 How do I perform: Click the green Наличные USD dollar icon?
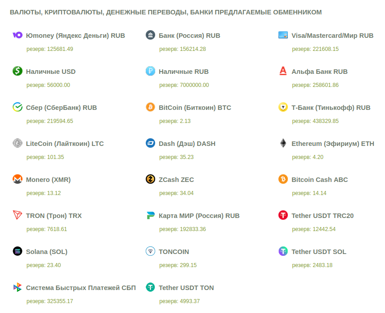(18, 71)
